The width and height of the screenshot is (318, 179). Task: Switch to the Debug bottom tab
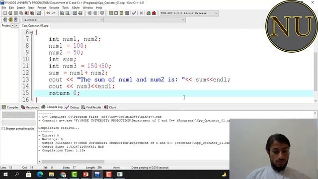tap(72, 107)
